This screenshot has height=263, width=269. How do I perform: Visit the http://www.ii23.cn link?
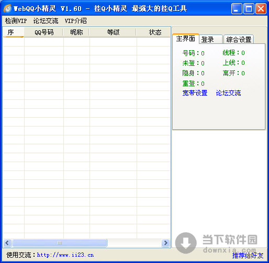65,255
